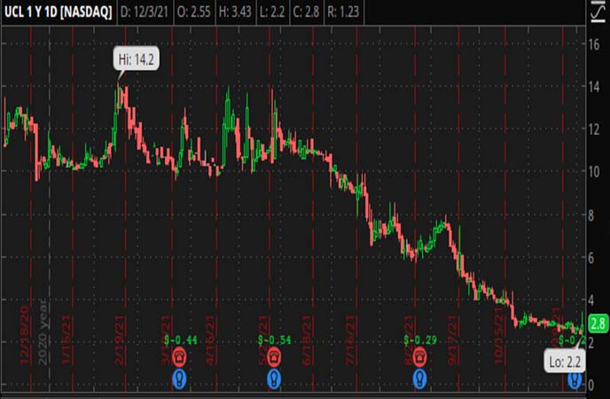Click the 16 label on the price axis

[594, 44]
